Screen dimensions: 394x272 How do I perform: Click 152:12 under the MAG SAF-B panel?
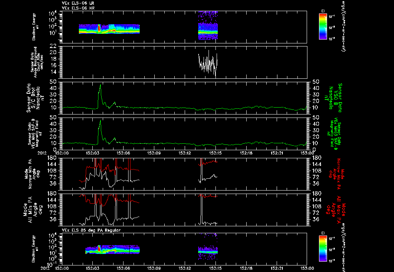coord(185,153)
